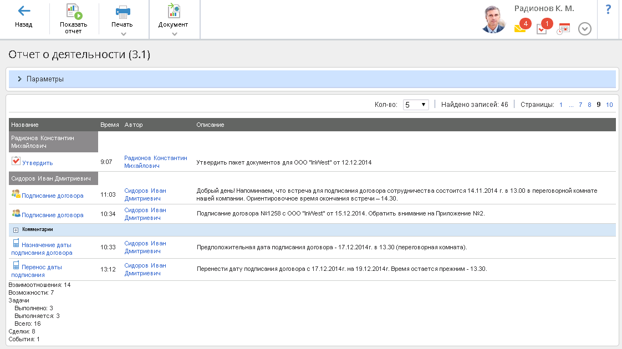Screen dimensions: 622x349
Task: Open the calendar reminders icon
Action: coord(563,29)
